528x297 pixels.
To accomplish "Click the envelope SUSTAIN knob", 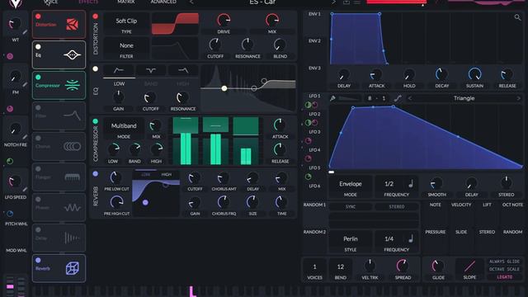I will [474, 74].
